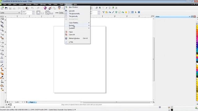Click the New document icon

pos(2,8)
